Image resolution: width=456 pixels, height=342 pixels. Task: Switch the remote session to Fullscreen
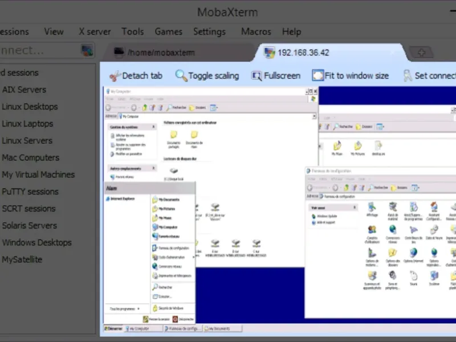click(276, 76)
